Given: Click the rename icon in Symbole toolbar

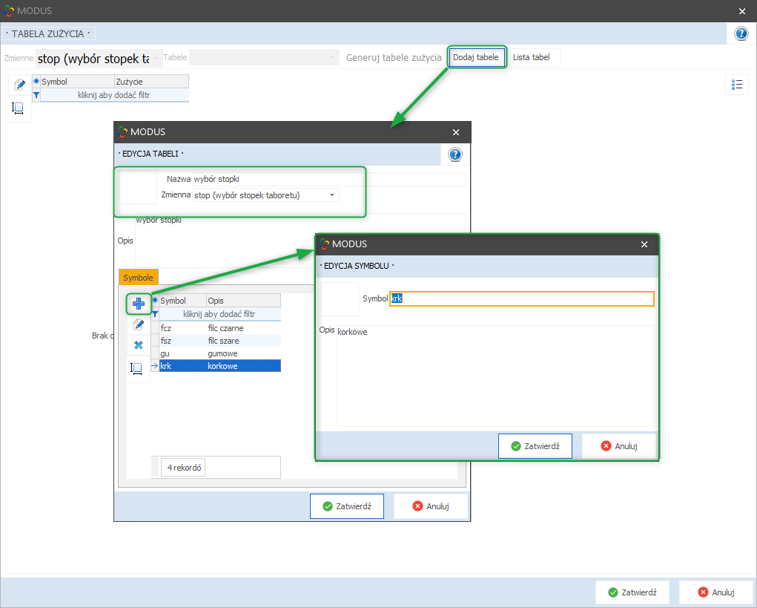Looking at the screenshot, I should (138, 367).
